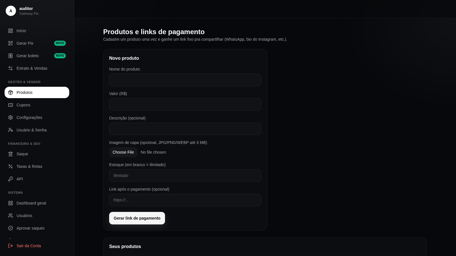
Task: Click the Saque bank icon
Action: 11,154
